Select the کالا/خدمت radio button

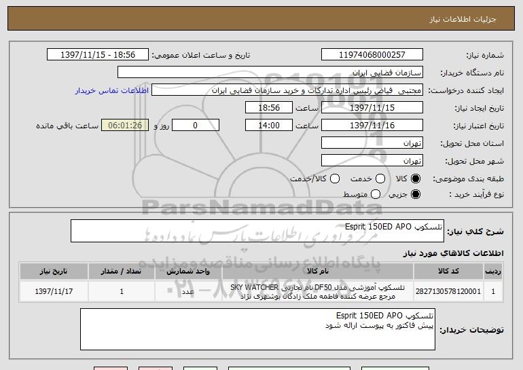[335, 179]
